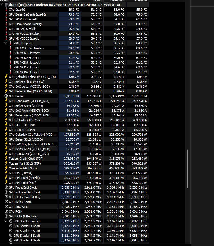214x246 pixels.
Task: Click thermometer icon beside GPU GCD Etkin Noktası
Action: click(x=11, y=48)
